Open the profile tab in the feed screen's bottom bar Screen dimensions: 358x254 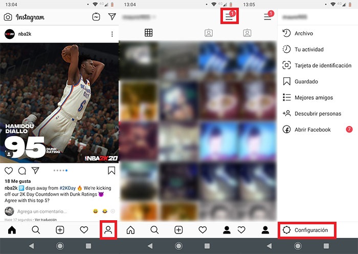(x=108, y=230)
